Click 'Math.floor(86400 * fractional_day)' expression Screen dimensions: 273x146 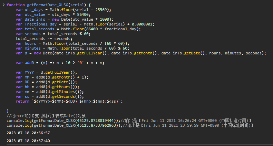pyautogui.click(x=100, y=29)
